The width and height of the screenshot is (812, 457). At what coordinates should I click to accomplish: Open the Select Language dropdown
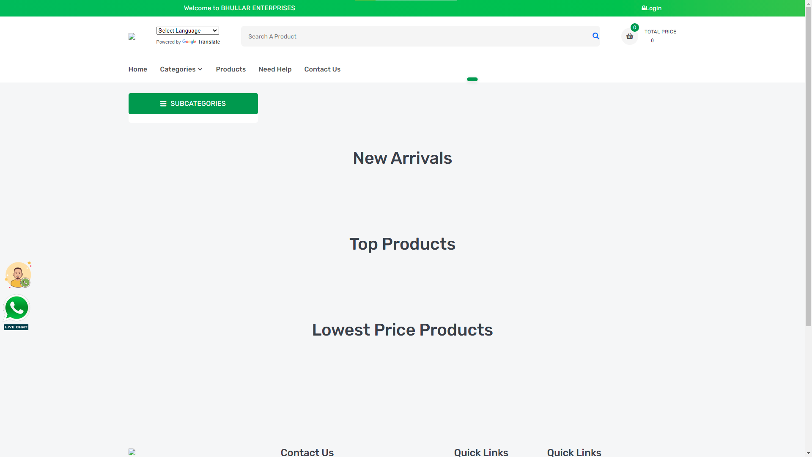coord(188,30)
